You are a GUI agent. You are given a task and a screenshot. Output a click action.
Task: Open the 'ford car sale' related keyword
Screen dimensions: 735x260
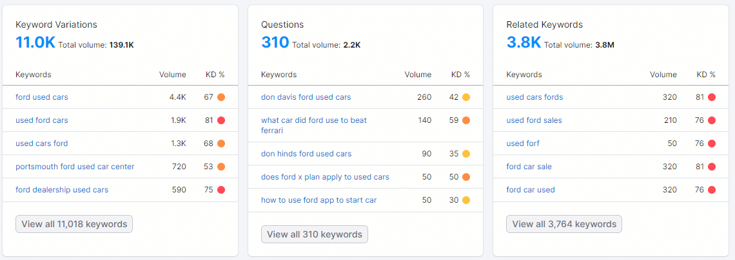[x=529, y=167]
